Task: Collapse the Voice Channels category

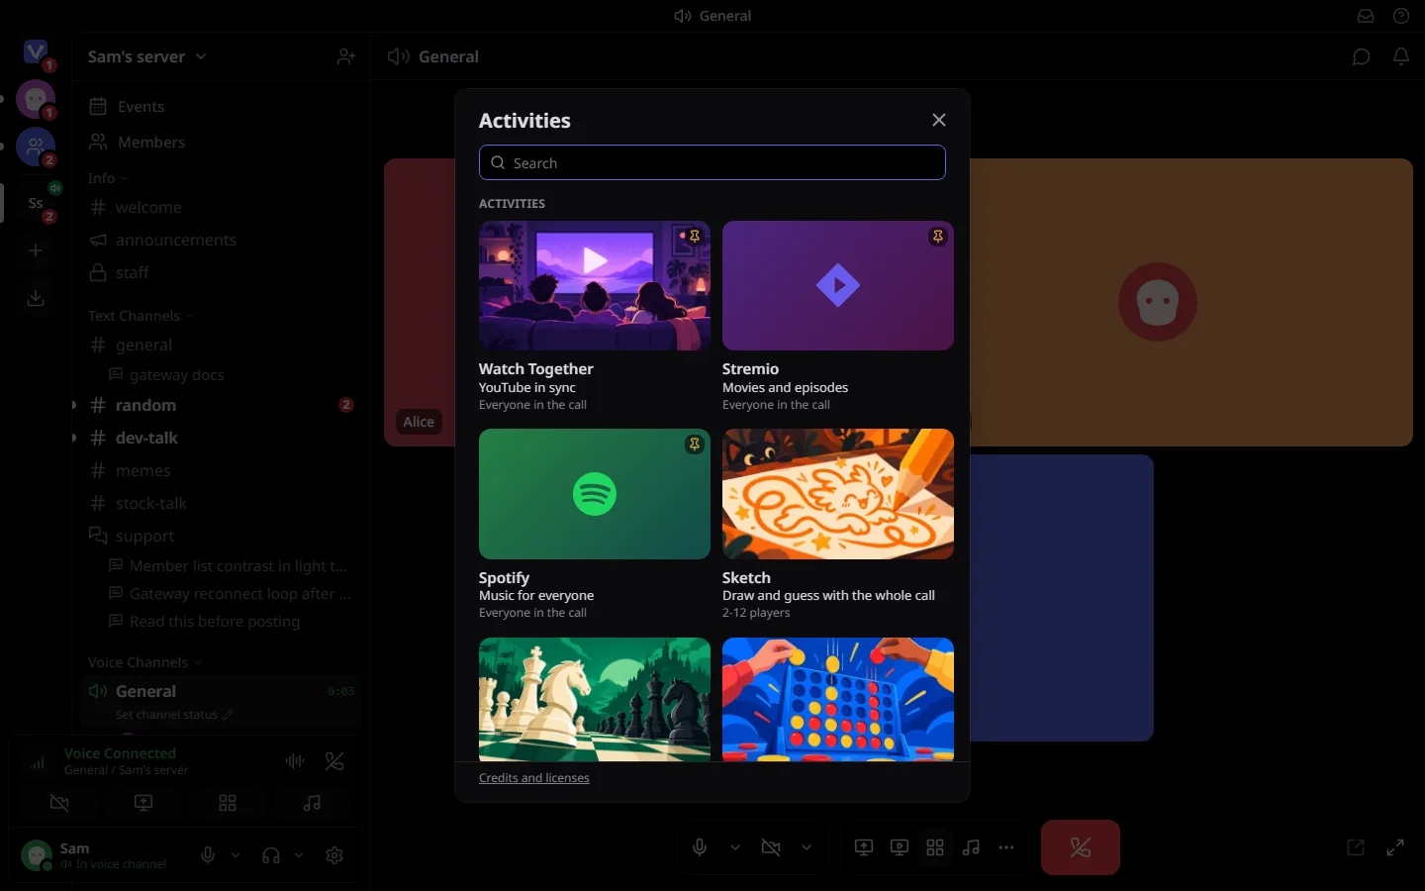Action: pos(144,662)
